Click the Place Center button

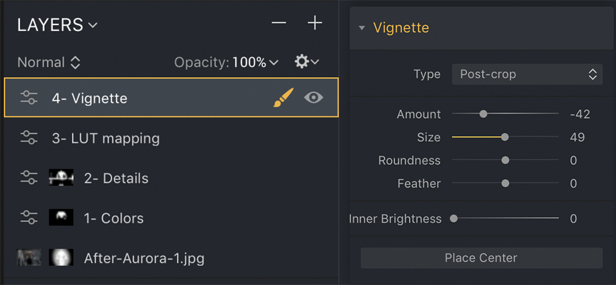[481, 258]
